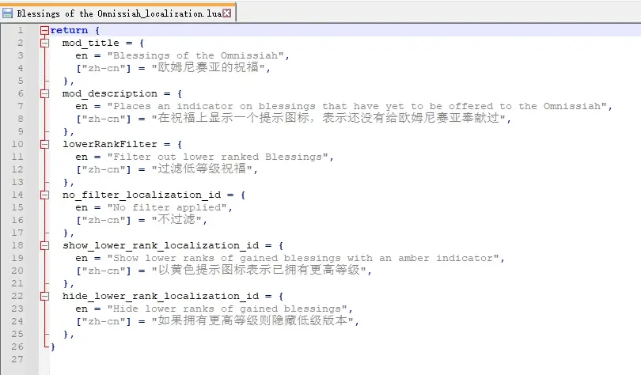Click line number 14 in margin
This screenshot has width=641, height=375.
(17, 195)
